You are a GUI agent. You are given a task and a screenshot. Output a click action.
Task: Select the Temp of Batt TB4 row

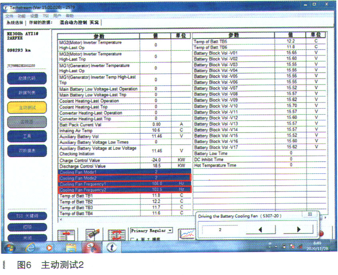click(x=124, y=213)
